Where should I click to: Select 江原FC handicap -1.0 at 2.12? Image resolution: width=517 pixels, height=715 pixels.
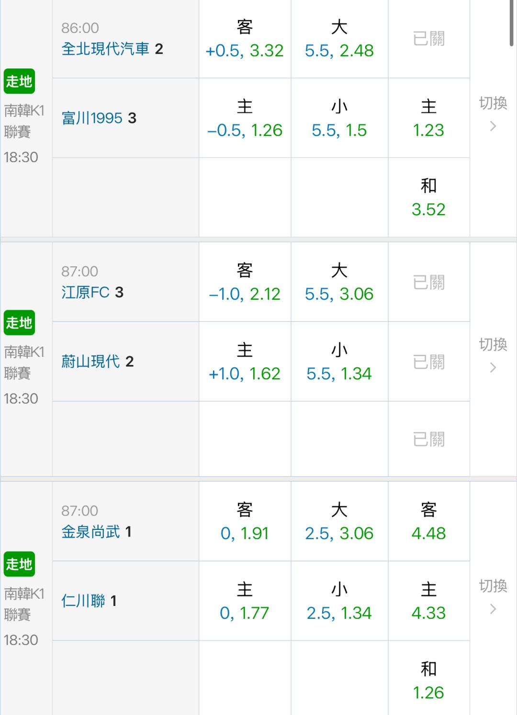245,282
